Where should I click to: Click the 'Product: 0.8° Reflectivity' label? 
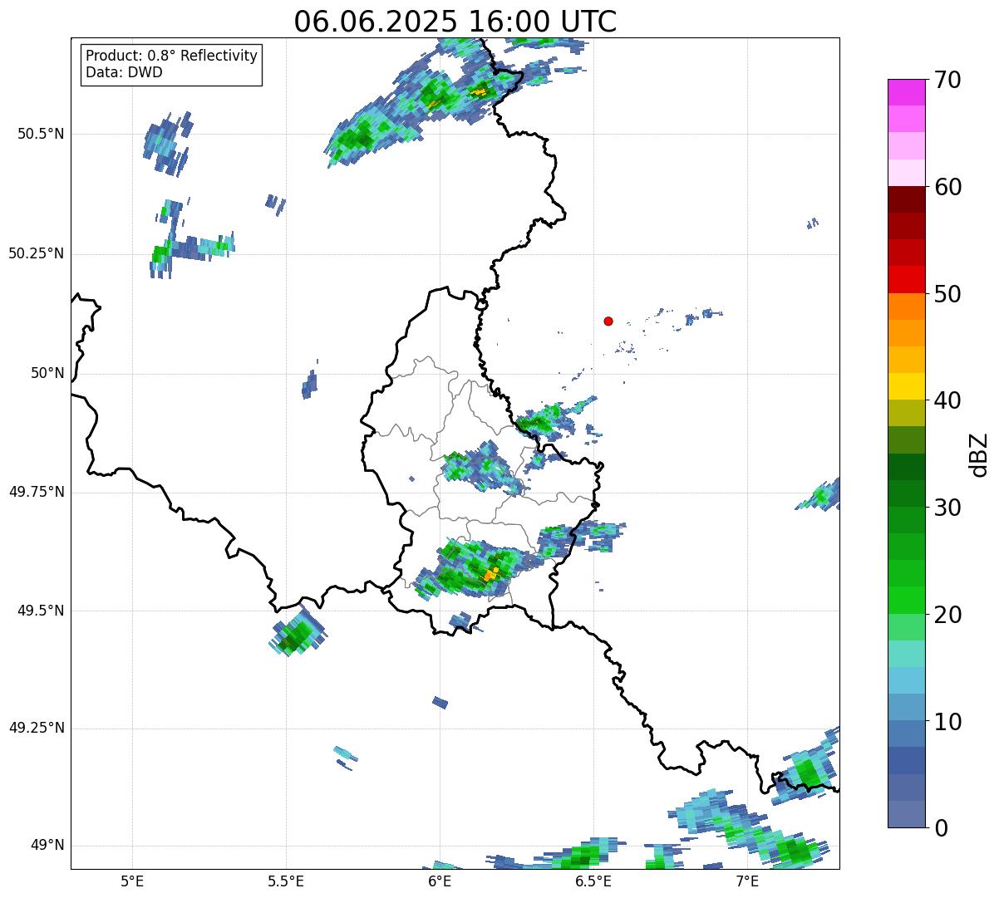click(x=172, y=56)
